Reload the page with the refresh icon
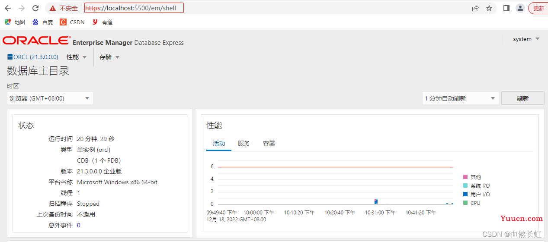Screen dimensions: 548x242 36,8
